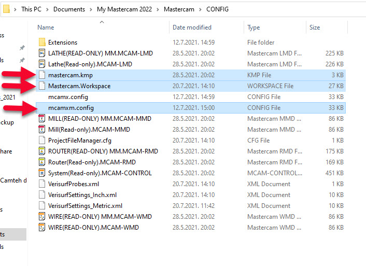
Task: Click the WIRE(READ-ONLY).MCAM-WMD file icon
Action: click(x=42, y=228)
